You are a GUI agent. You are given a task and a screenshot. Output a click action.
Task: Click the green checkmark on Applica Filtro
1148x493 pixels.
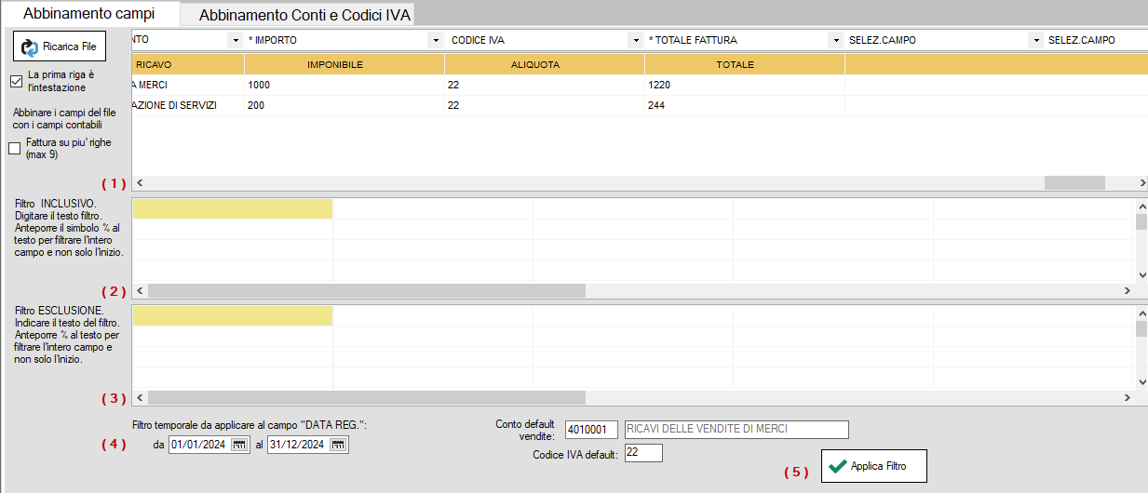pyautogui.click(x=838, y=466)
